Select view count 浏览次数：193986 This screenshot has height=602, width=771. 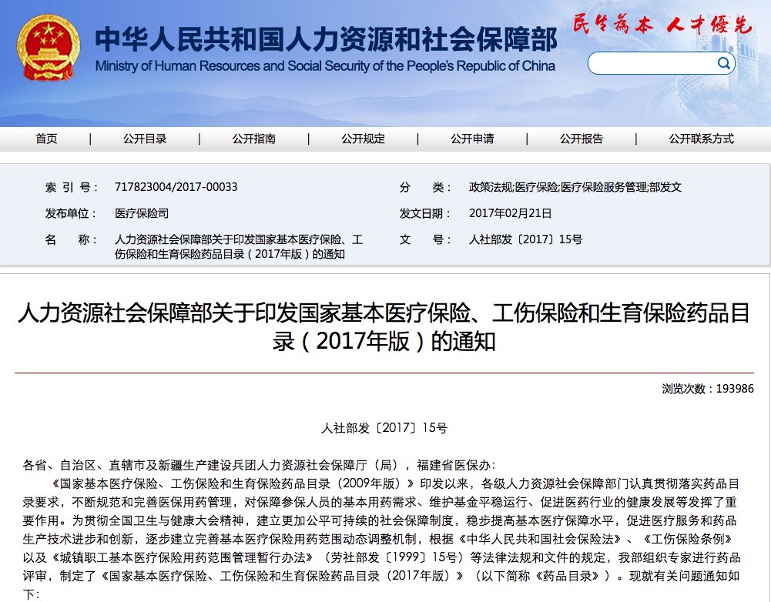(x=708, y=389)
